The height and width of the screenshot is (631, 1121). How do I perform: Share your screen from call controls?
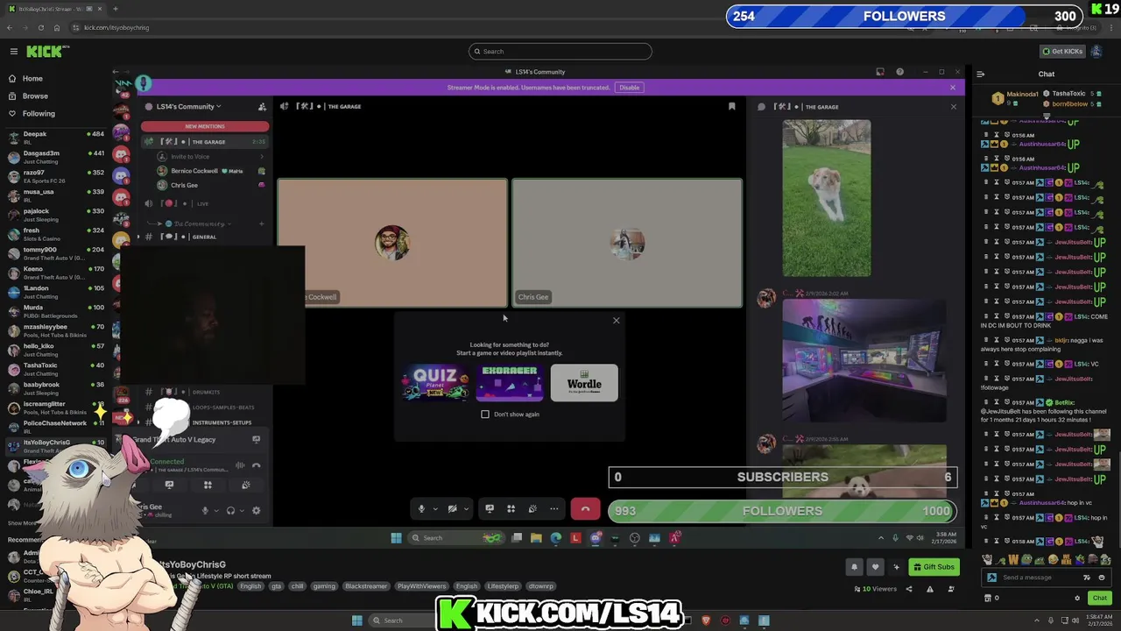coord(490,509)
